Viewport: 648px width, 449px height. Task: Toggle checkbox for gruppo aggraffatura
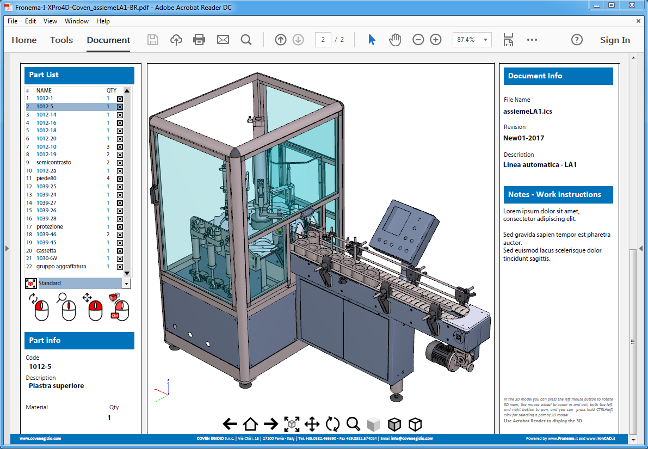(x=120, y=267)
